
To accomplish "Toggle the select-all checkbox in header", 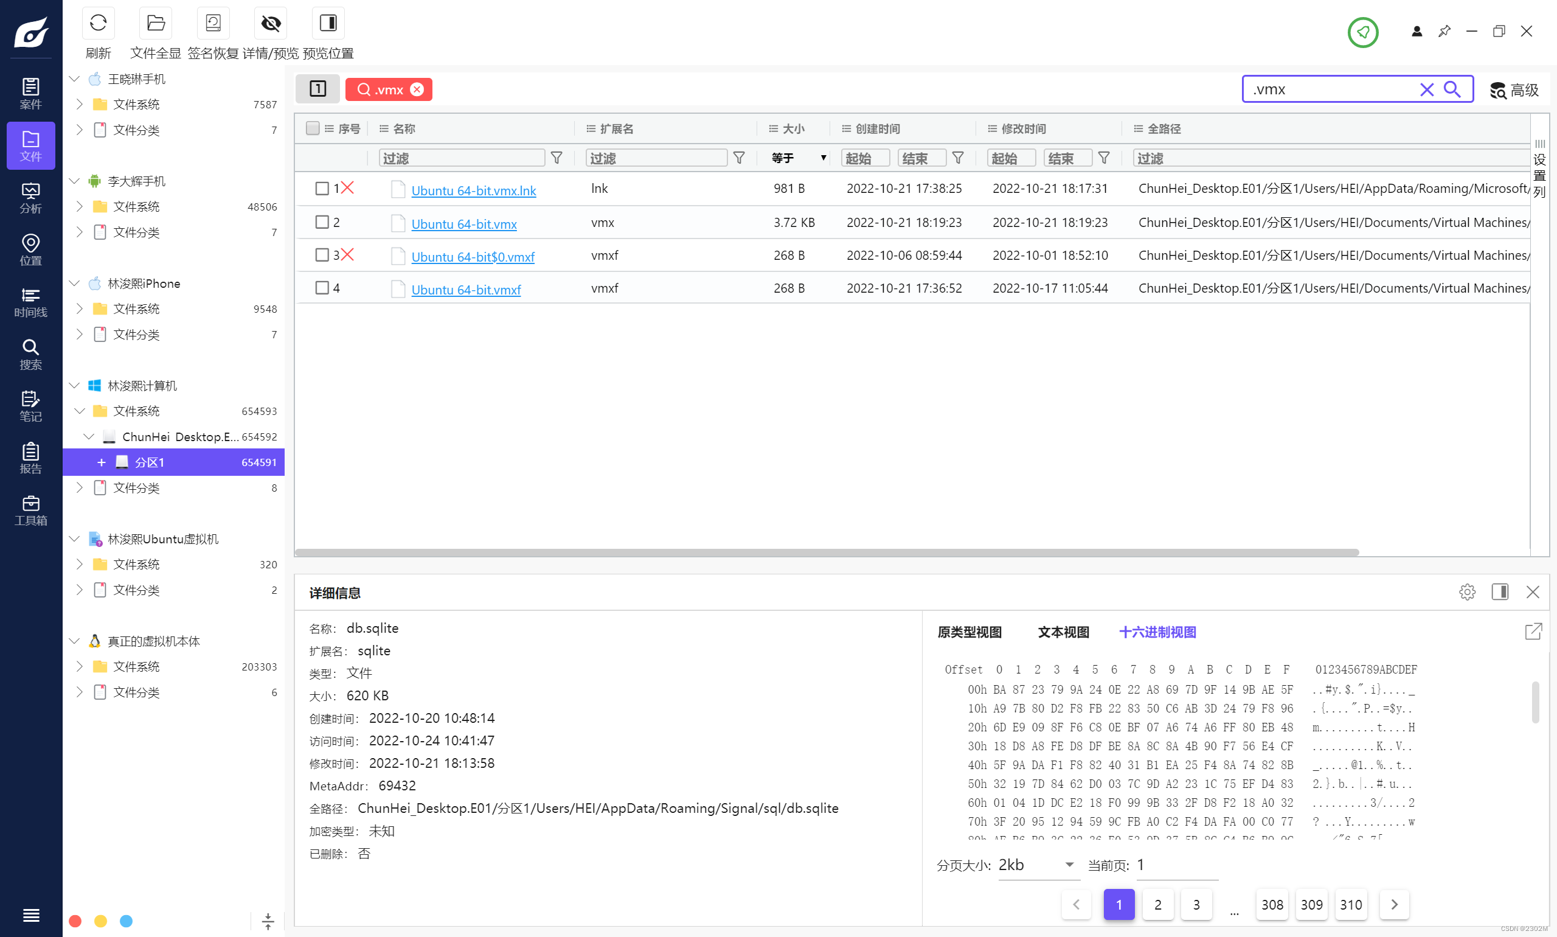I will 313,128.
